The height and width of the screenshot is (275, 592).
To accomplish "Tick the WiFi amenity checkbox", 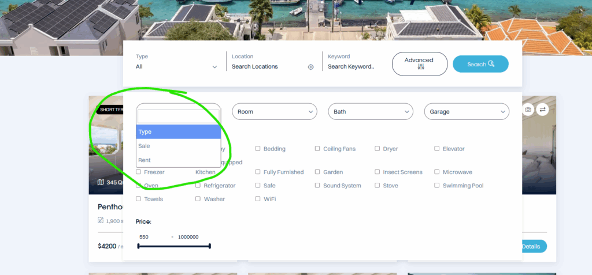I will [x=258, y=199].
